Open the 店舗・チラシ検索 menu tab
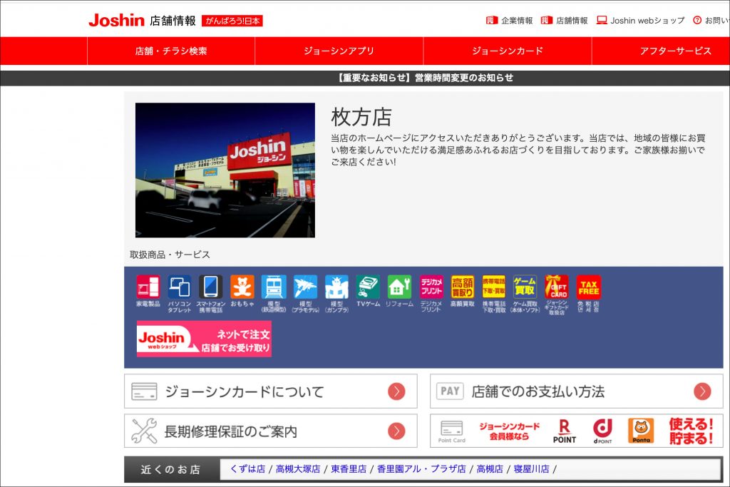This screenshot has height=487, width=730. 171,51
